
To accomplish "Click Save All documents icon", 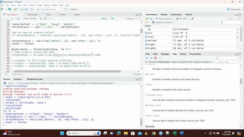I will point(26,9).
